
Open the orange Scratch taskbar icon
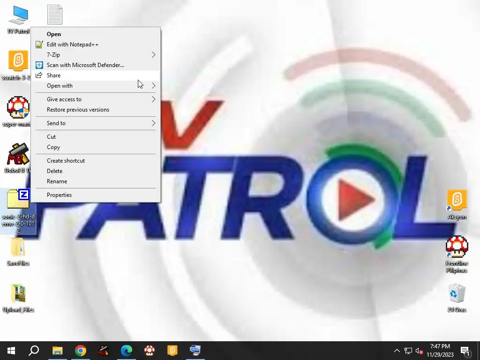coord(172,351)
